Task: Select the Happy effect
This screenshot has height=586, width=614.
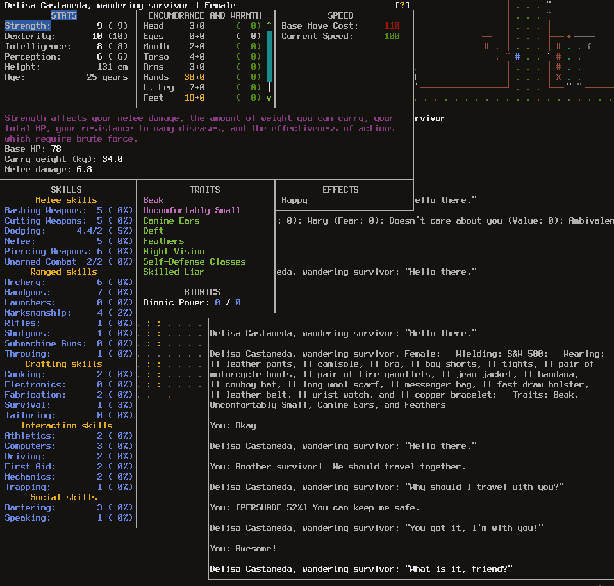Action: [x=294, y=200]
